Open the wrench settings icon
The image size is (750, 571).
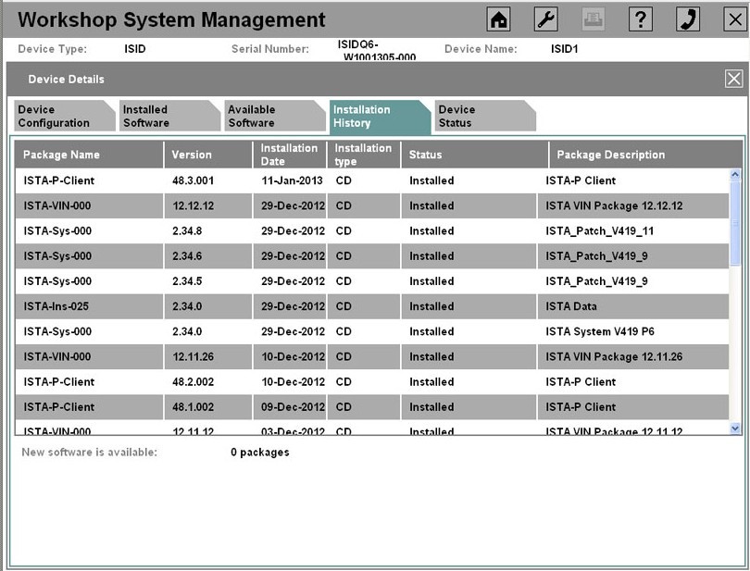[546, 19]
